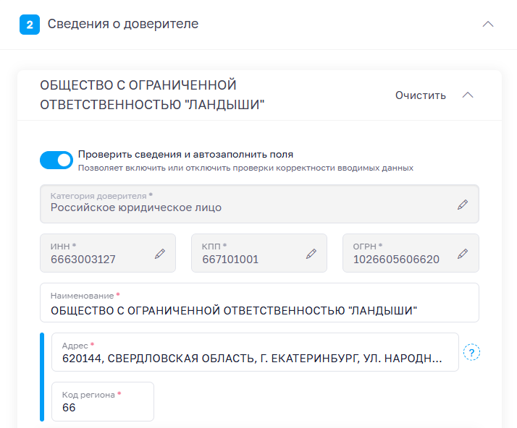Screen dimensions: 517x428
Task: Click the Сведения о доверителе heading
Action: (123, 24)
